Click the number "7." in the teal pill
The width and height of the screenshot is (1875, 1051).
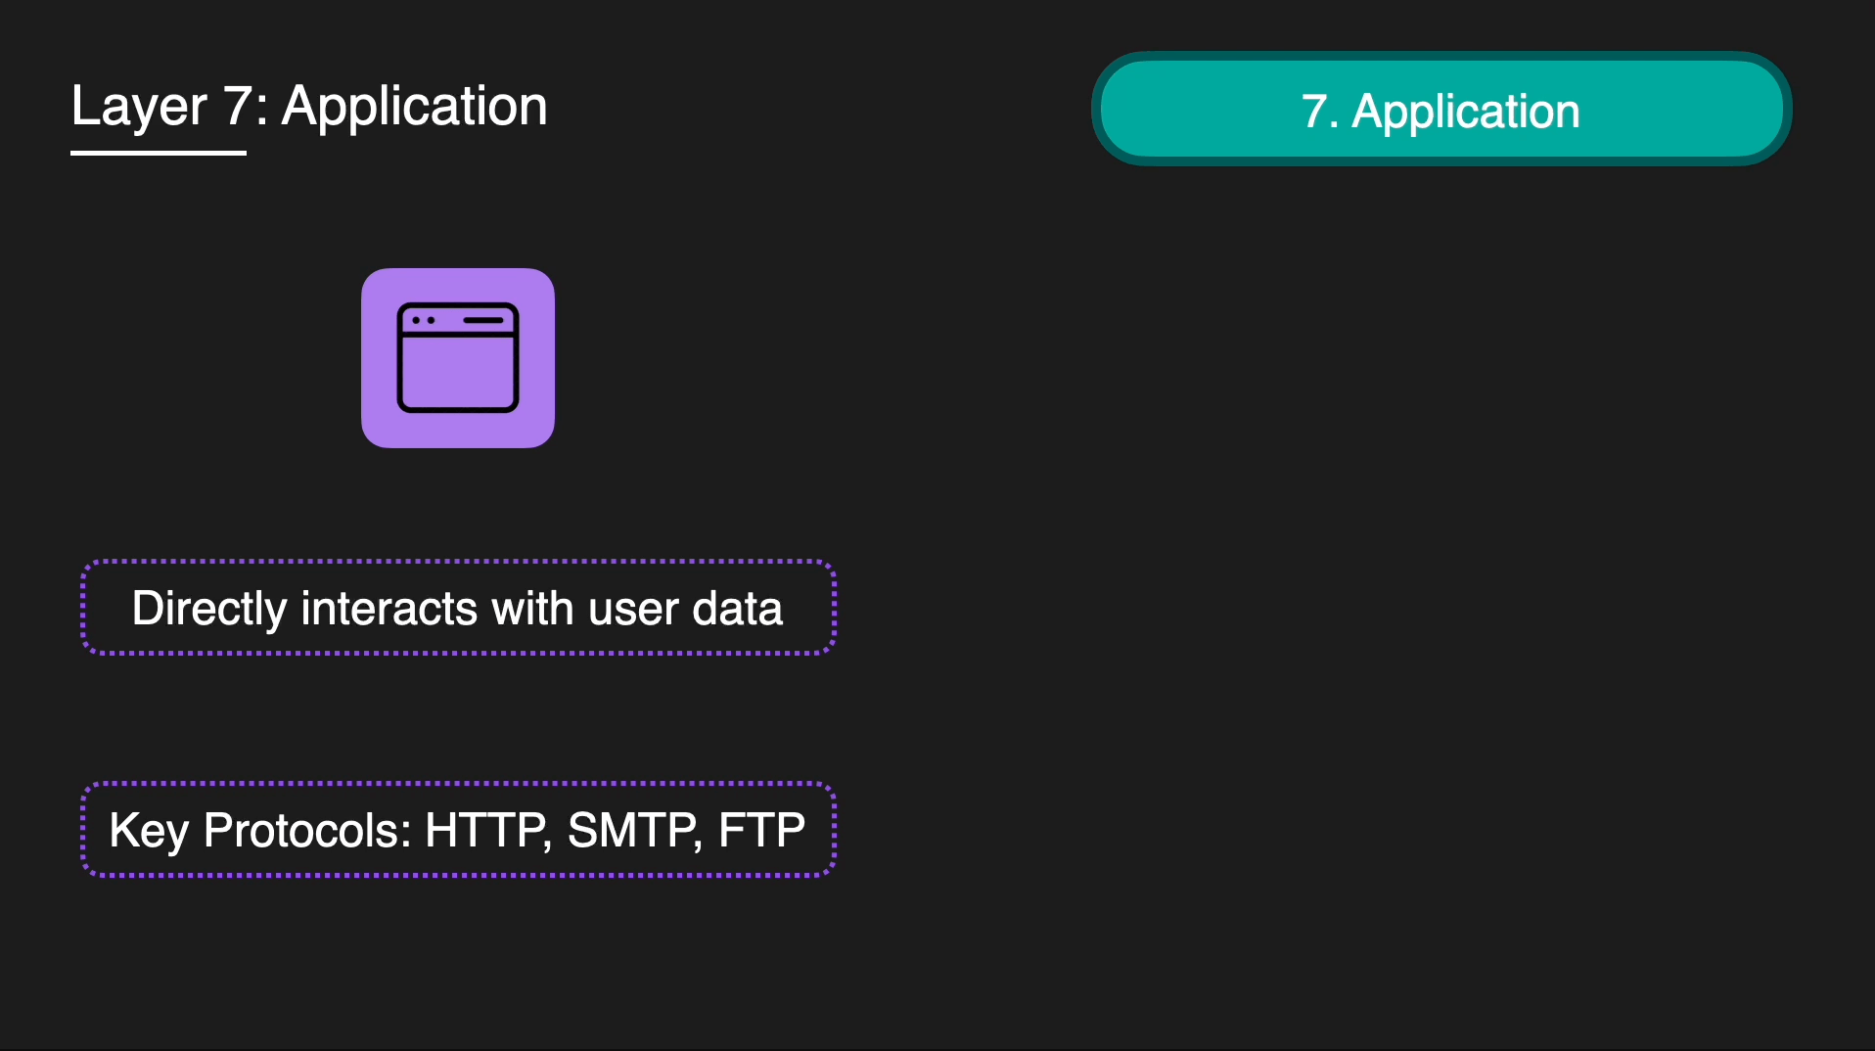(x=1319, y=111)
